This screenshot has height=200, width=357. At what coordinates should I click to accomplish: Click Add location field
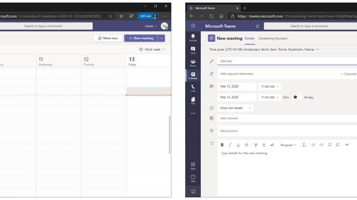(x=287, y=131)
